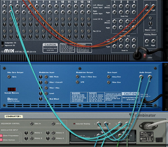Click mixer Master Out Right jack

153,6
